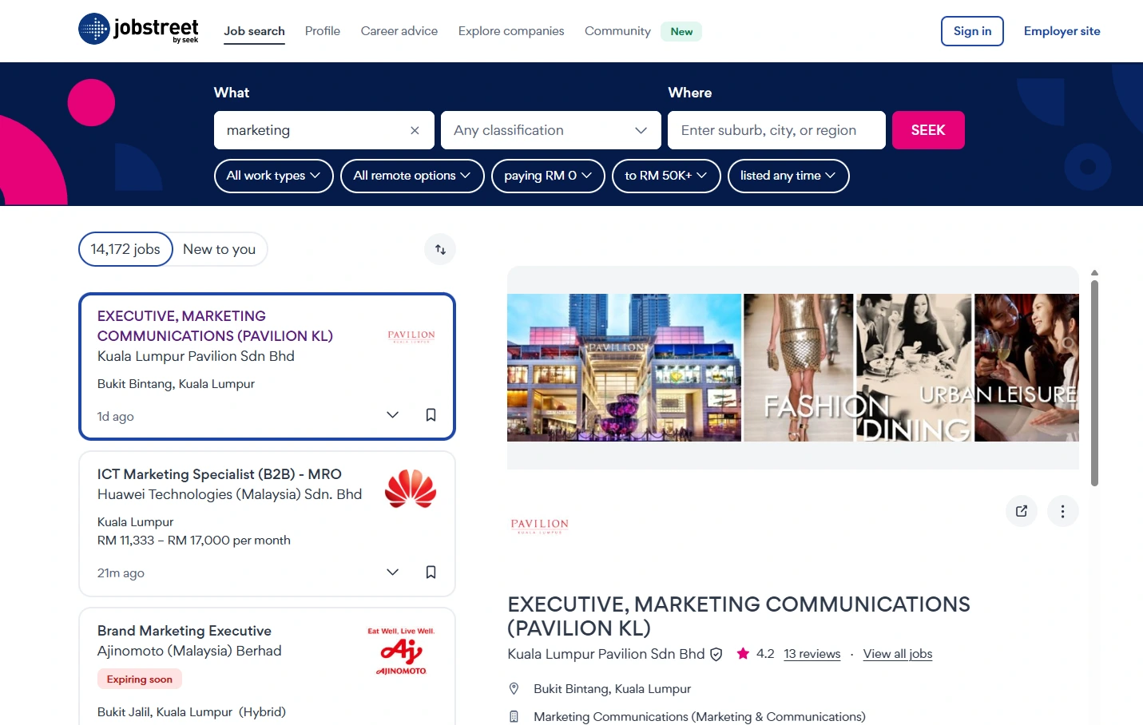1143x725 pixels.
Task: Click Pavilion logo in first job card
Action: [411, 336]
